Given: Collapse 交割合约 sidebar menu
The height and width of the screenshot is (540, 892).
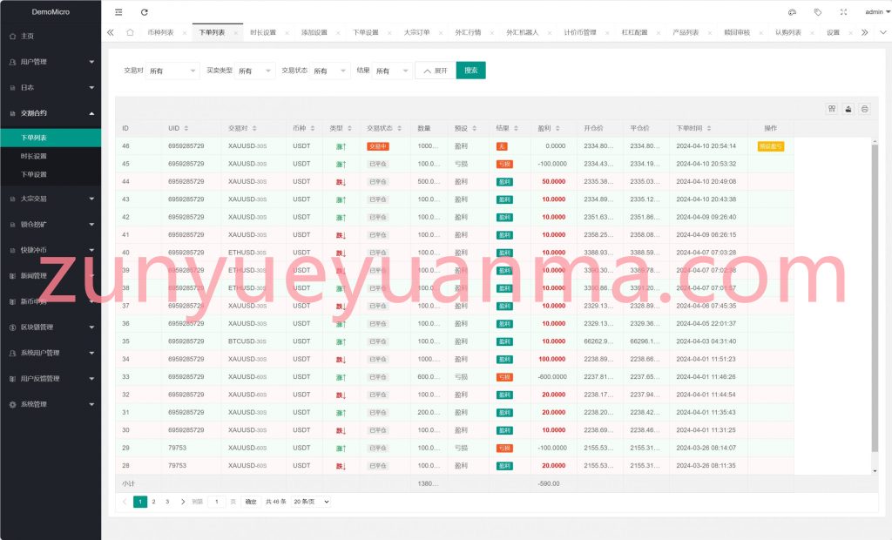Looking at the screenshot, I should (51, 113).
